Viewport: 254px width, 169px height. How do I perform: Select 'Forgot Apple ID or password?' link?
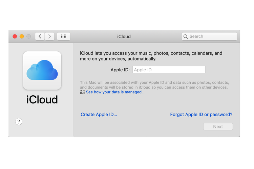coord(201,115)
